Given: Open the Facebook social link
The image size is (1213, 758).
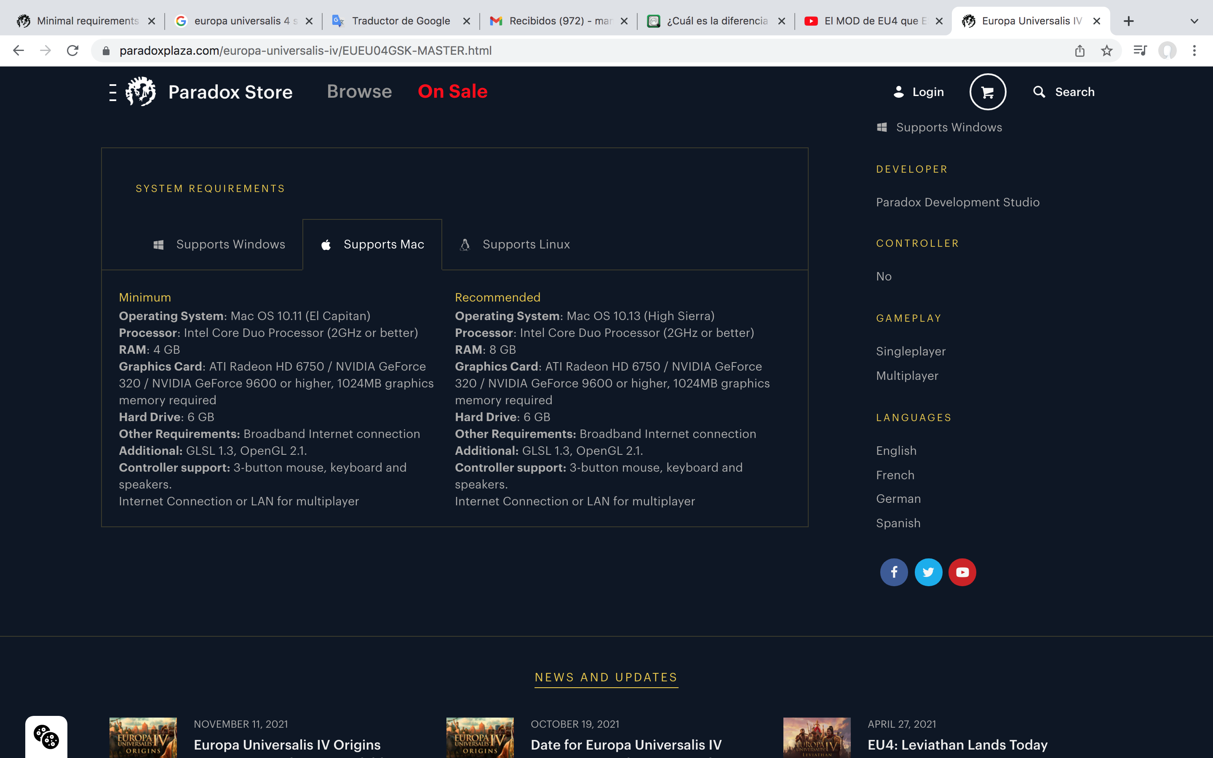Looking at the screenshot, I should click(894, 572).
